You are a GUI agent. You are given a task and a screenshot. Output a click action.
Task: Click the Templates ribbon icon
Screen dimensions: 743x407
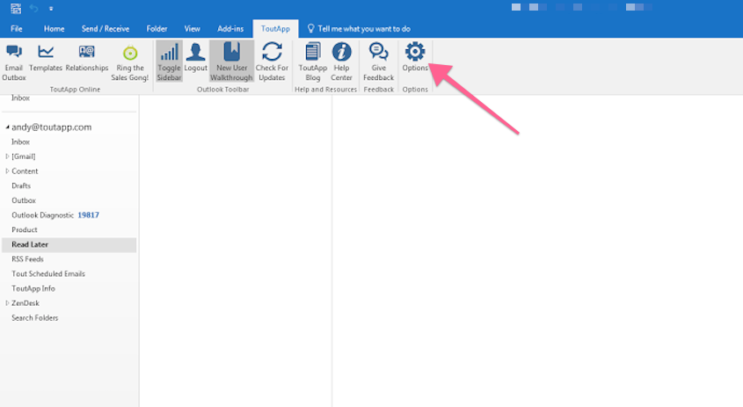coord(46,58)
